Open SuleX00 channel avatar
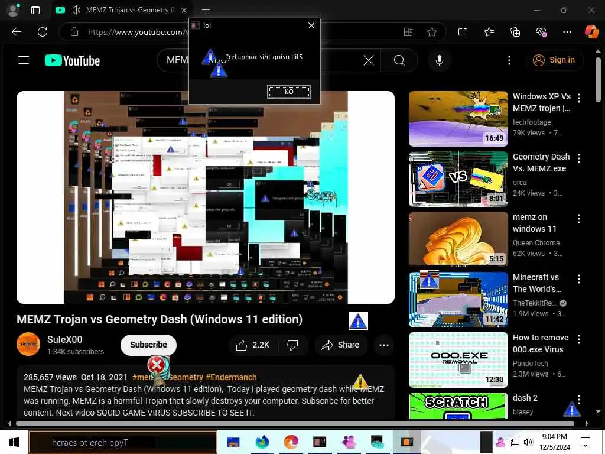This screenshot has height=454, width=605. (28, 344)
